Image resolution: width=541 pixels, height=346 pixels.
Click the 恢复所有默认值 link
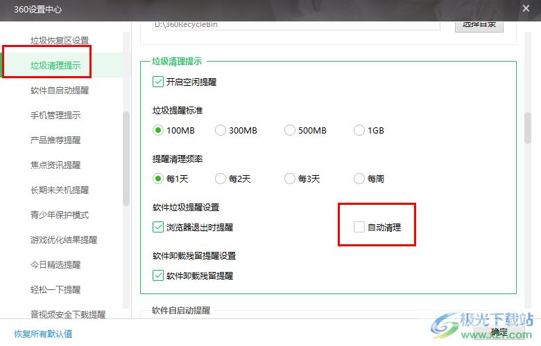click(x=43, y=334)
